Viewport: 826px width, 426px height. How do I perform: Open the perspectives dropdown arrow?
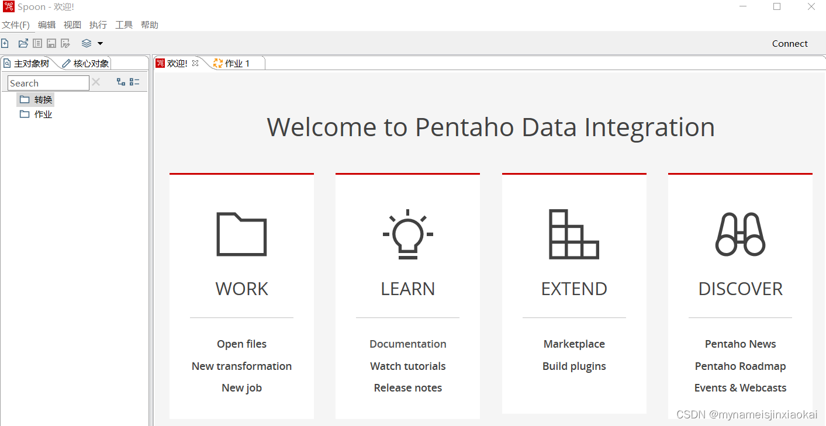100,43
